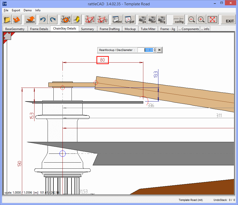Click the open project folder icon
238x205 pixels.
7,20
